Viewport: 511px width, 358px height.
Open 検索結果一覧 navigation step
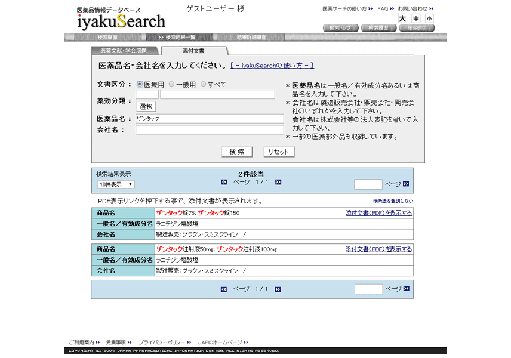[179, 38]
